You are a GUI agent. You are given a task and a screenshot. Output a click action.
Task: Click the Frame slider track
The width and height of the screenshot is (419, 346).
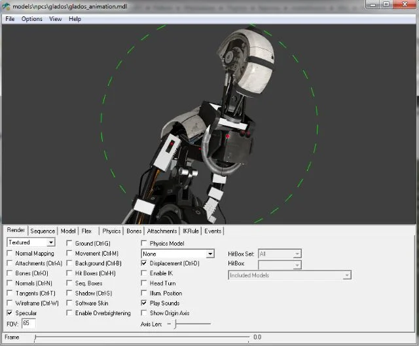pos(141,337)
